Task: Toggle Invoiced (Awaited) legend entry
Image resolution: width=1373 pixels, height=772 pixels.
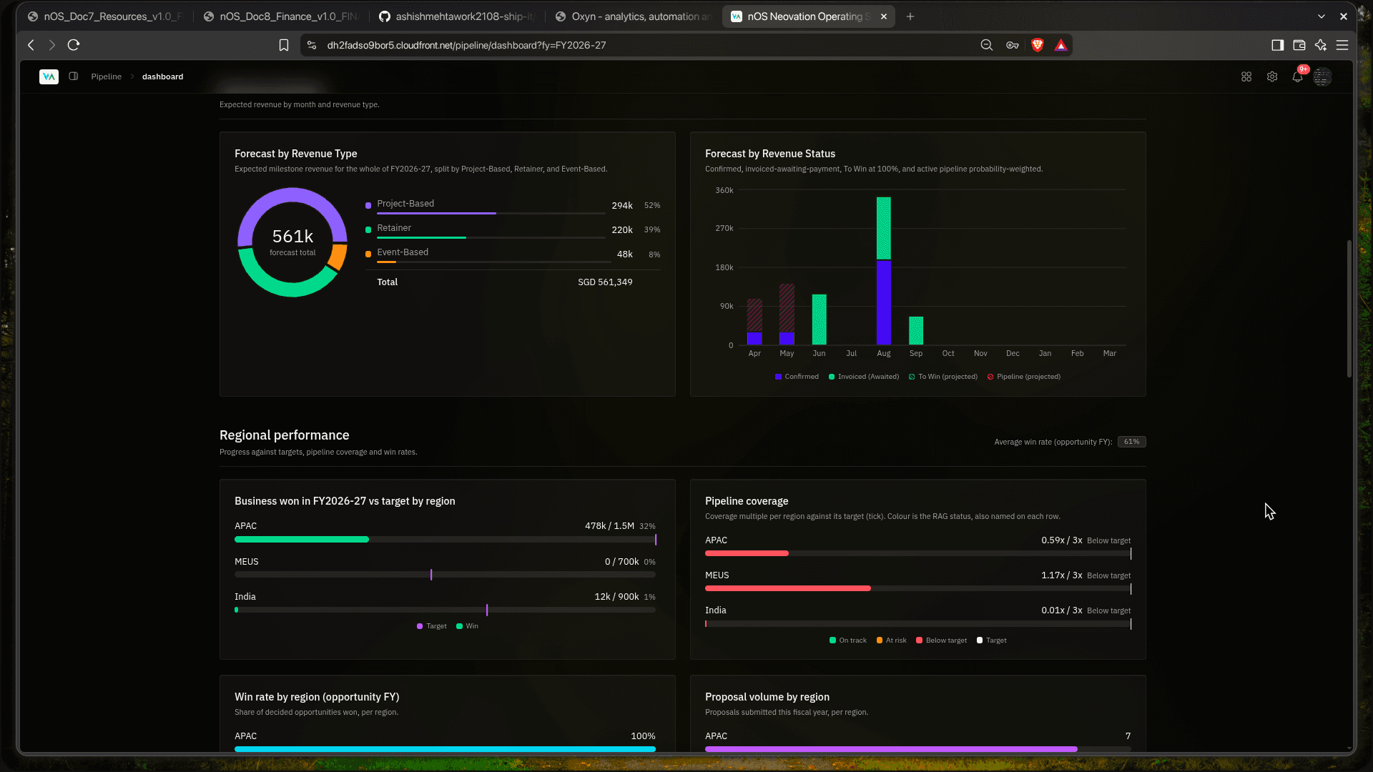Action: (x=864, y=377)
